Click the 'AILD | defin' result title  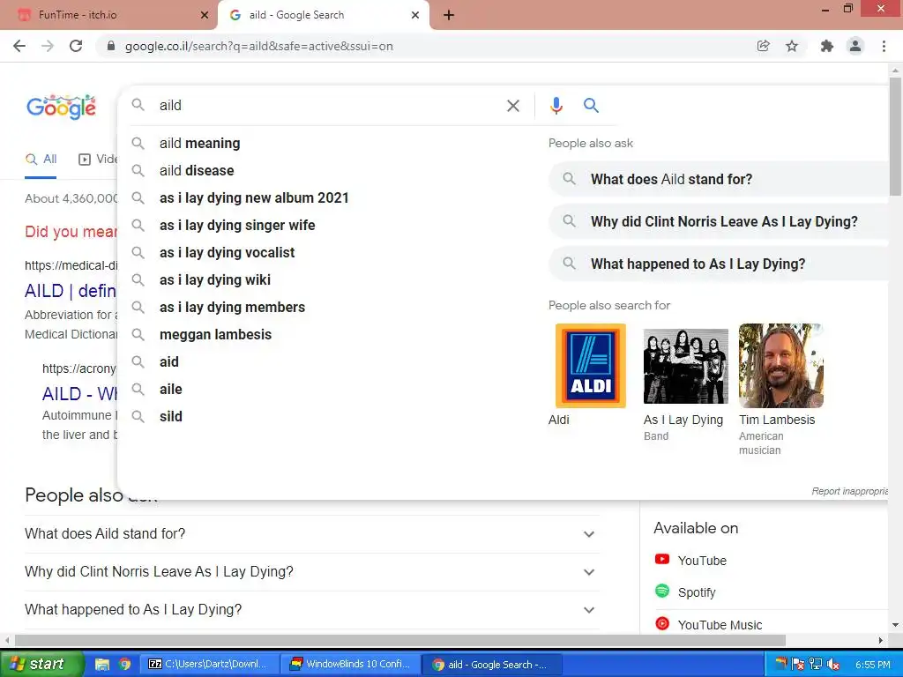click(71, 291)
